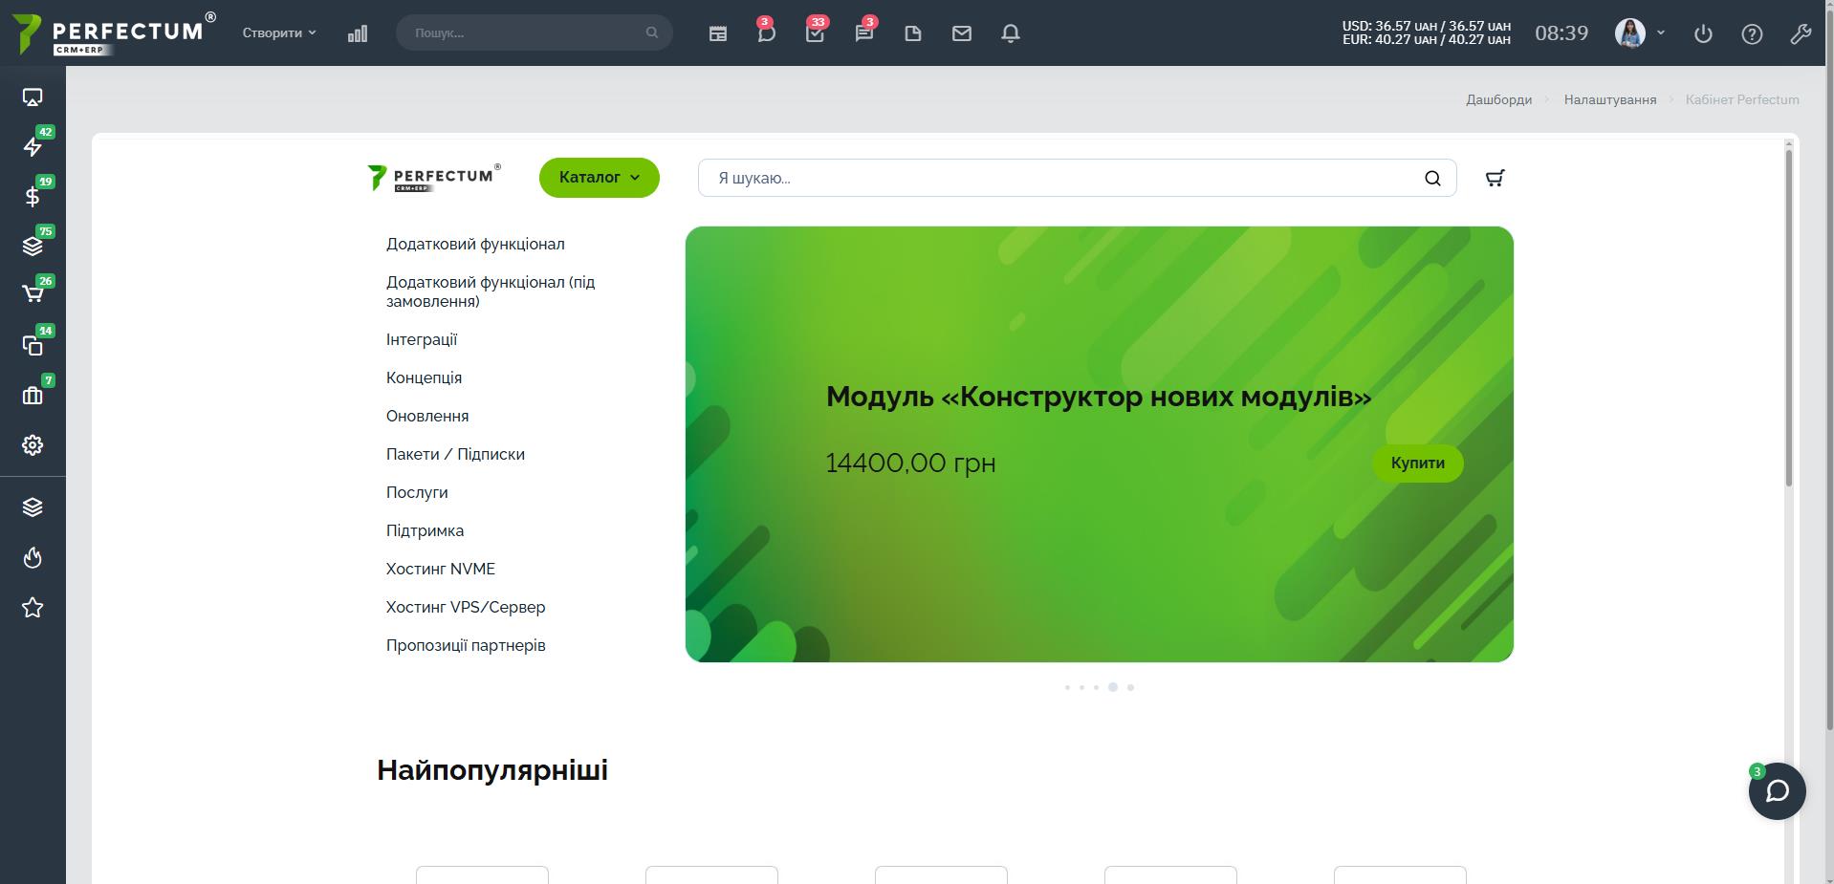Click the 14400,00 грн price text
This screenshot has width=1834, height=884.
pyautogui.click(x=910, y=464)
